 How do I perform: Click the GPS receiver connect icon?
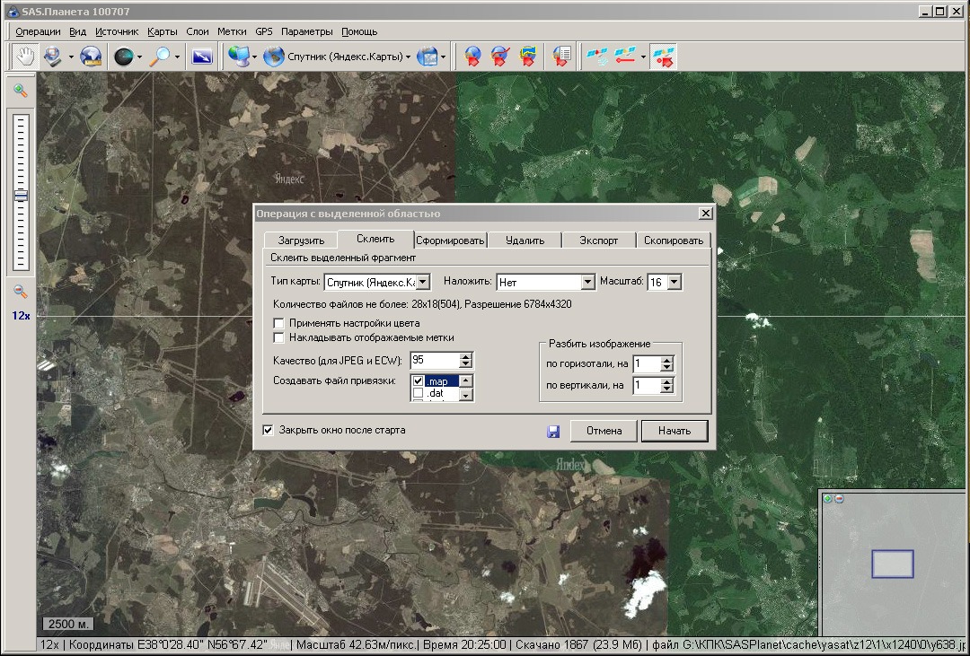point(597,57)
